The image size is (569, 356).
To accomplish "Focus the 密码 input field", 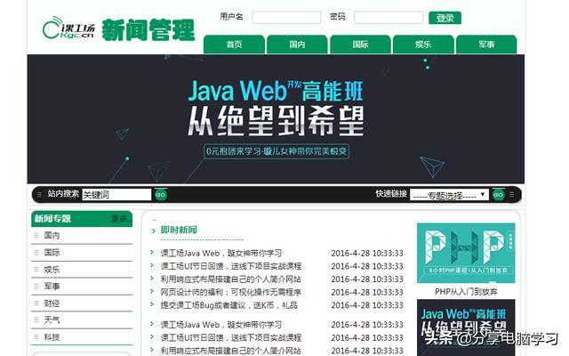I will click(389, 18).
